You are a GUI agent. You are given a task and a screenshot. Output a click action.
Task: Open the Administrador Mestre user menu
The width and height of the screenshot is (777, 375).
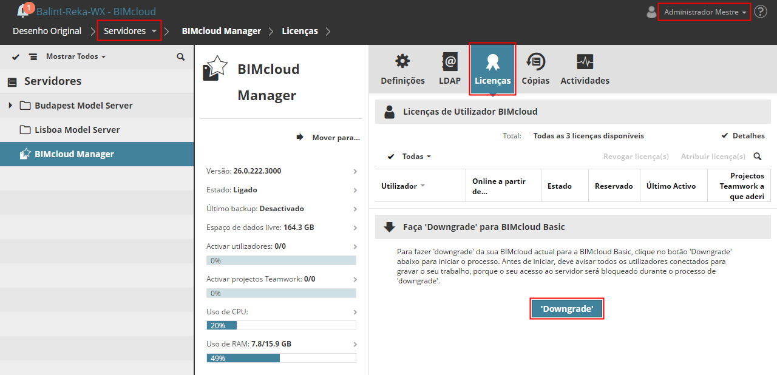[x=705, y=12]
